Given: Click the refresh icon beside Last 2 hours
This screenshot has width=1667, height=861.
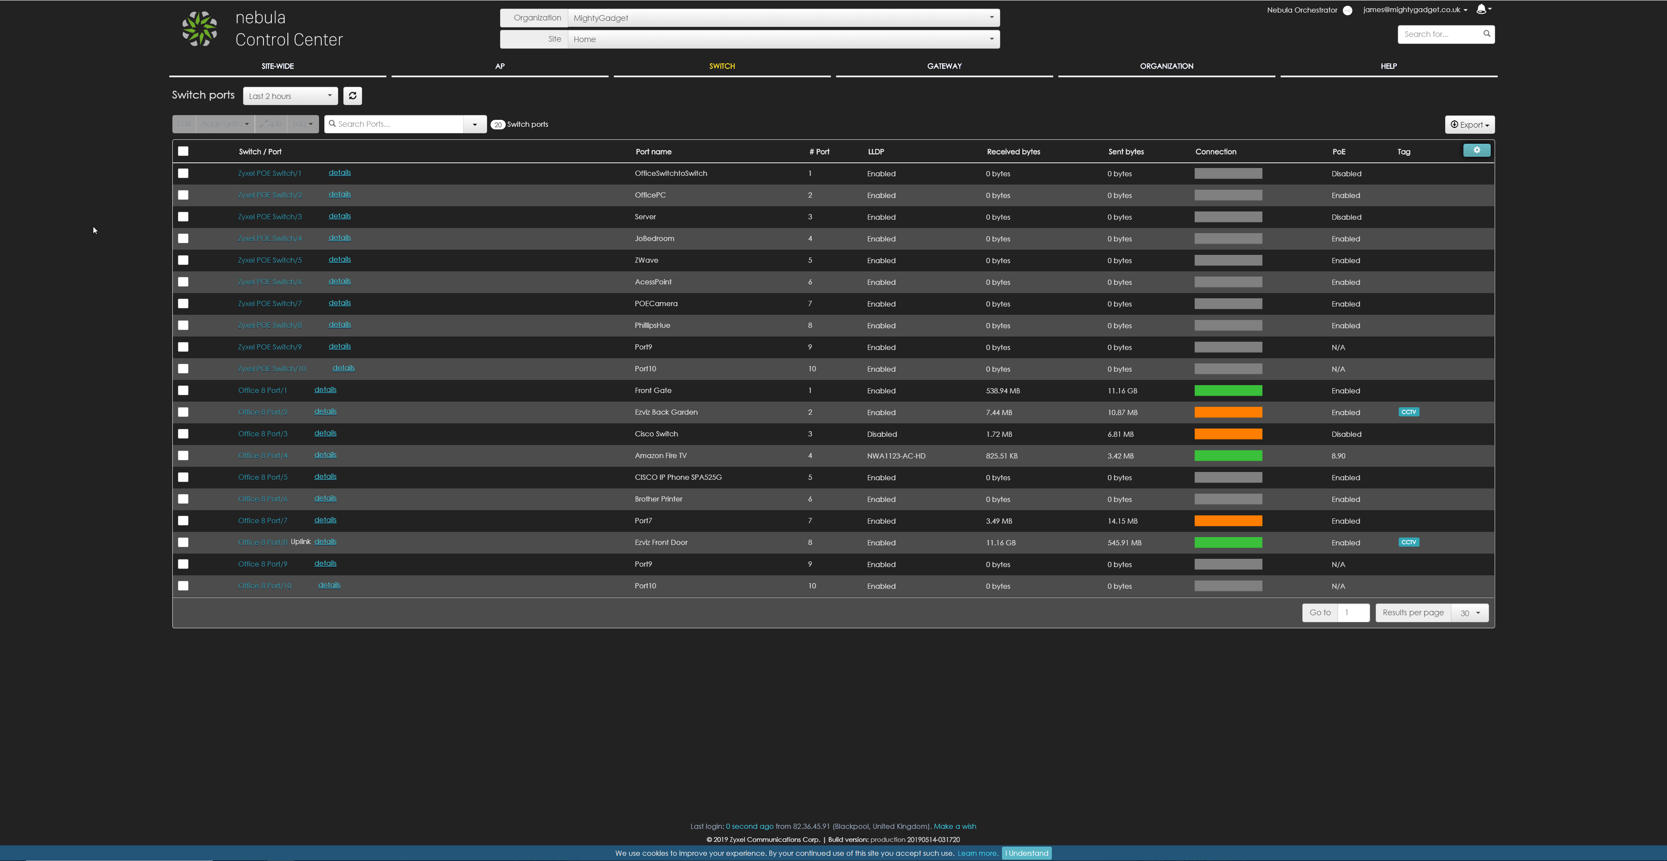Looking at the screenshot, I should click(x=352, y=96).
